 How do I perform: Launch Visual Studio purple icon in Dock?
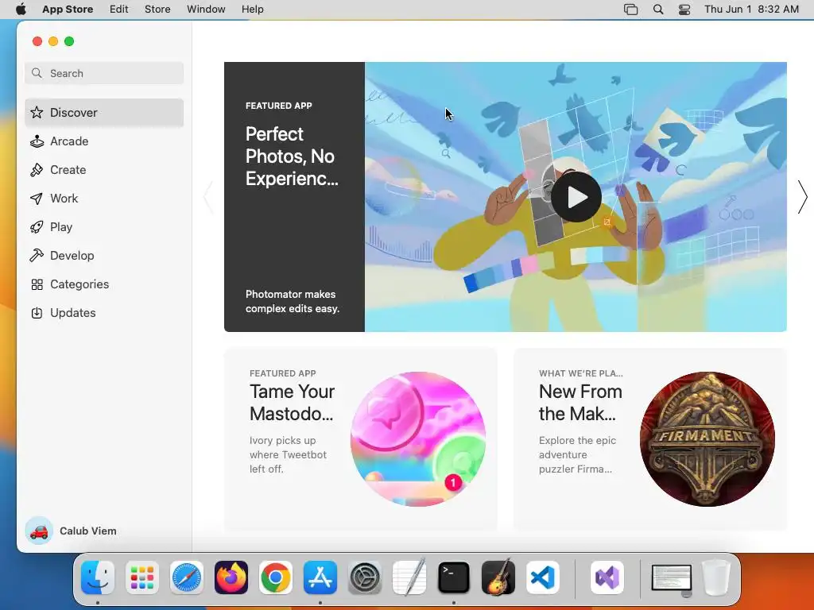607,577
